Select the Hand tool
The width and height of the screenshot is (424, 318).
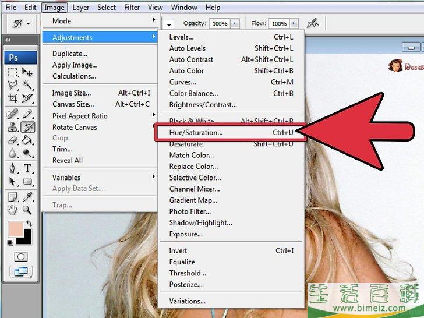pyautogui.click(x=12, y=210)
